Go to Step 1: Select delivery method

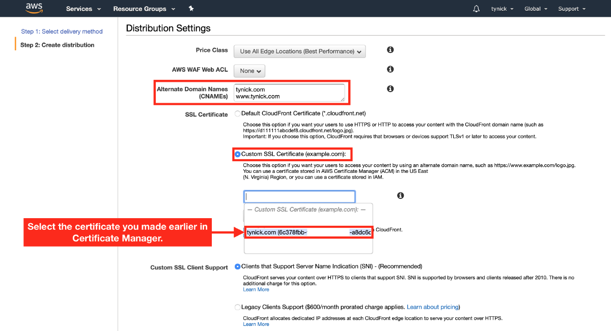click(62, 32)
